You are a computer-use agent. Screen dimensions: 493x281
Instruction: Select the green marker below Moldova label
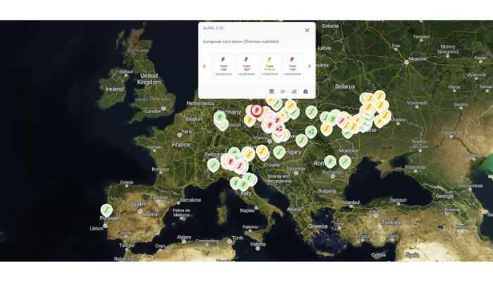click(345, 162)
